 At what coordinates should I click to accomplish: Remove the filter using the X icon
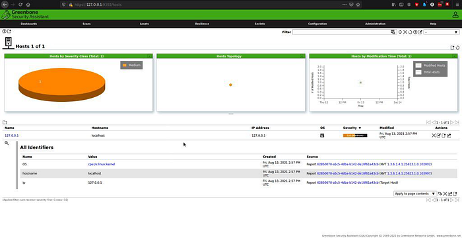(x=405, y=32)
